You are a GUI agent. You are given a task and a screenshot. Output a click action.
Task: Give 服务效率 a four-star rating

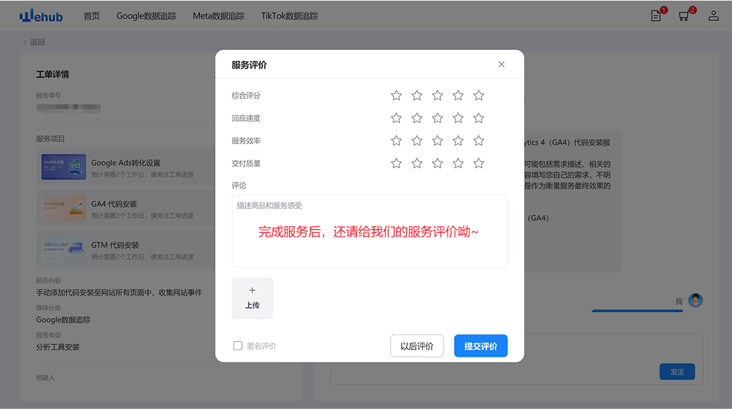tap(458, 141)
